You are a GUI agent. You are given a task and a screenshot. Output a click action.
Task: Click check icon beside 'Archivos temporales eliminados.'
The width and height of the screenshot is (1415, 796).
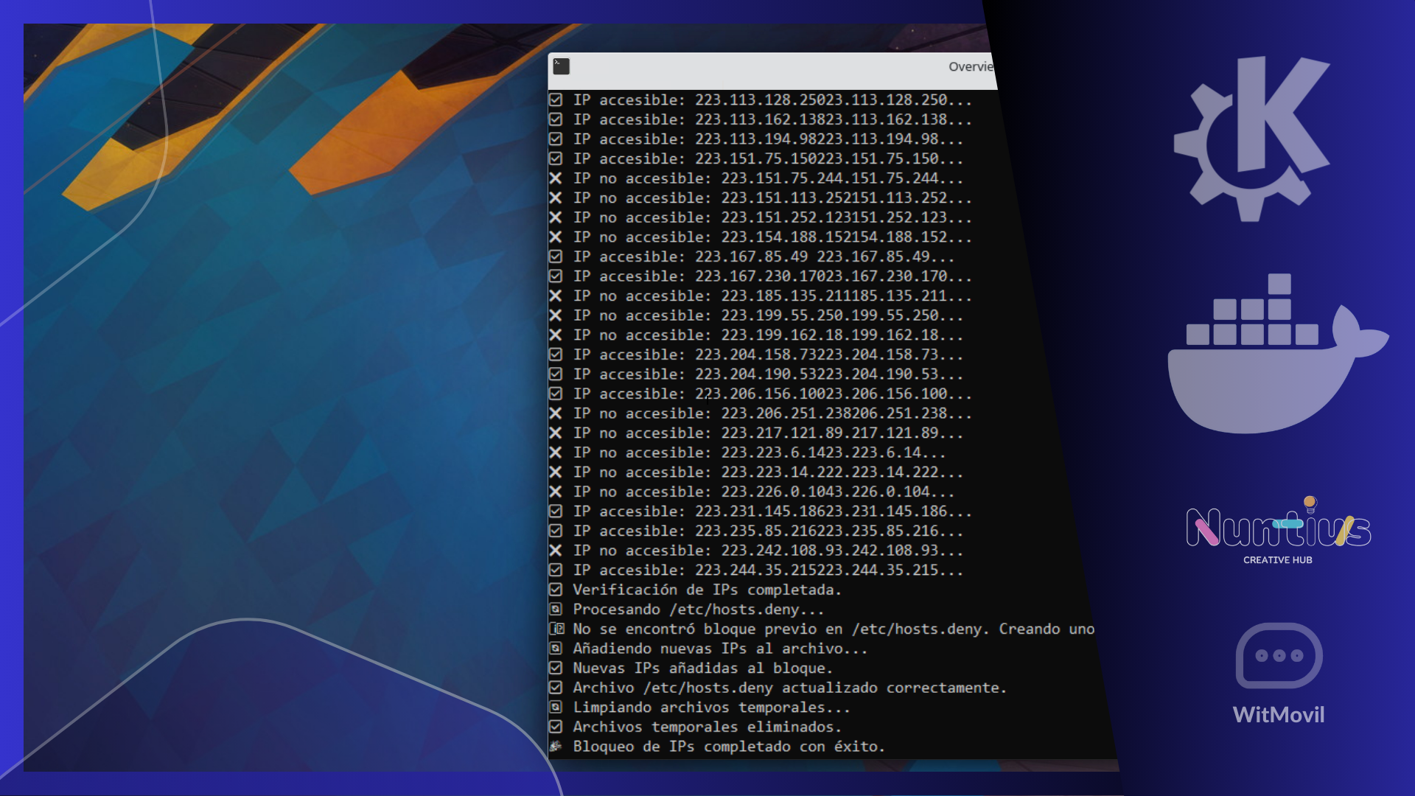click(x=556, y=726)
